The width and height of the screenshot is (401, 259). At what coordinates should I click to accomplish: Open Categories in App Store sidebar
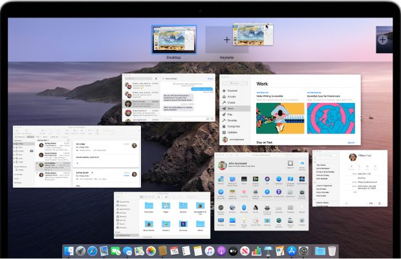point(233,127)
